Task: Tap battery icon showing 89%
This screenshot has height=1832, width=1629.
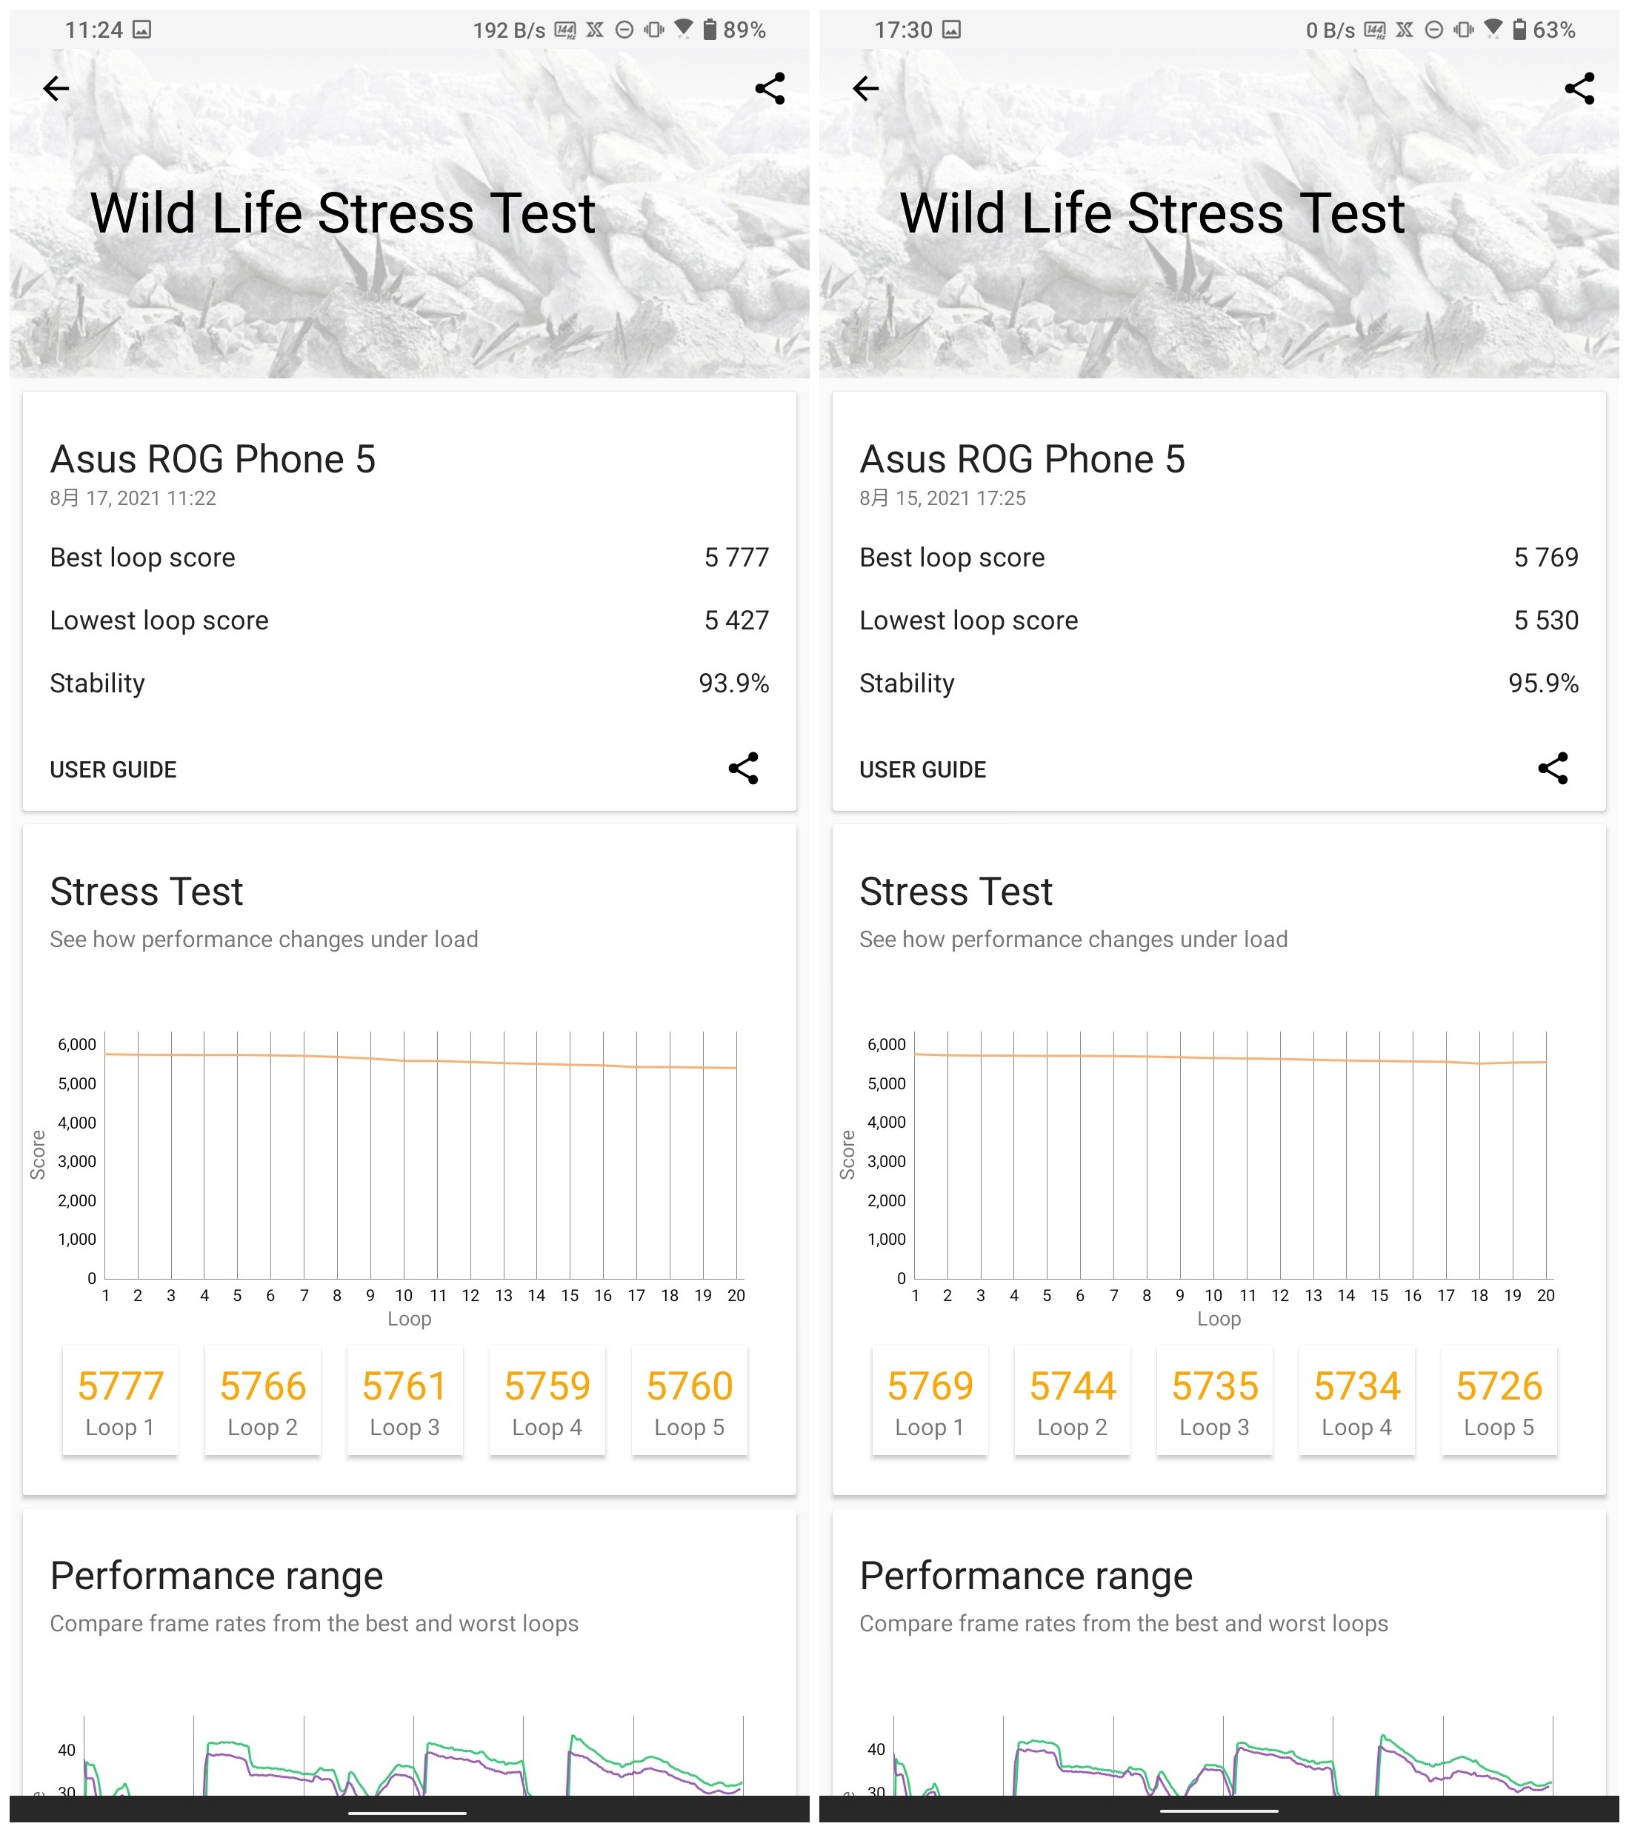Action: (x=710, y=30)
